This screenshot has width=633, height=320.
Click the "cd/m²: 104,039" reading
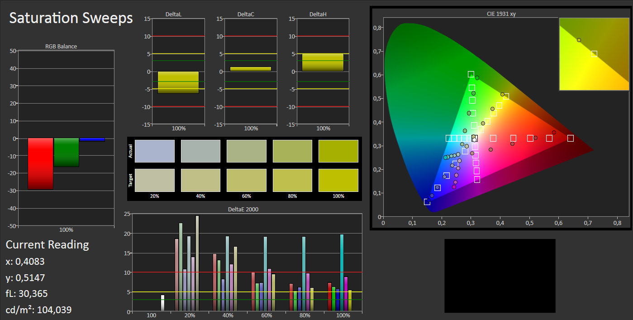38,310
